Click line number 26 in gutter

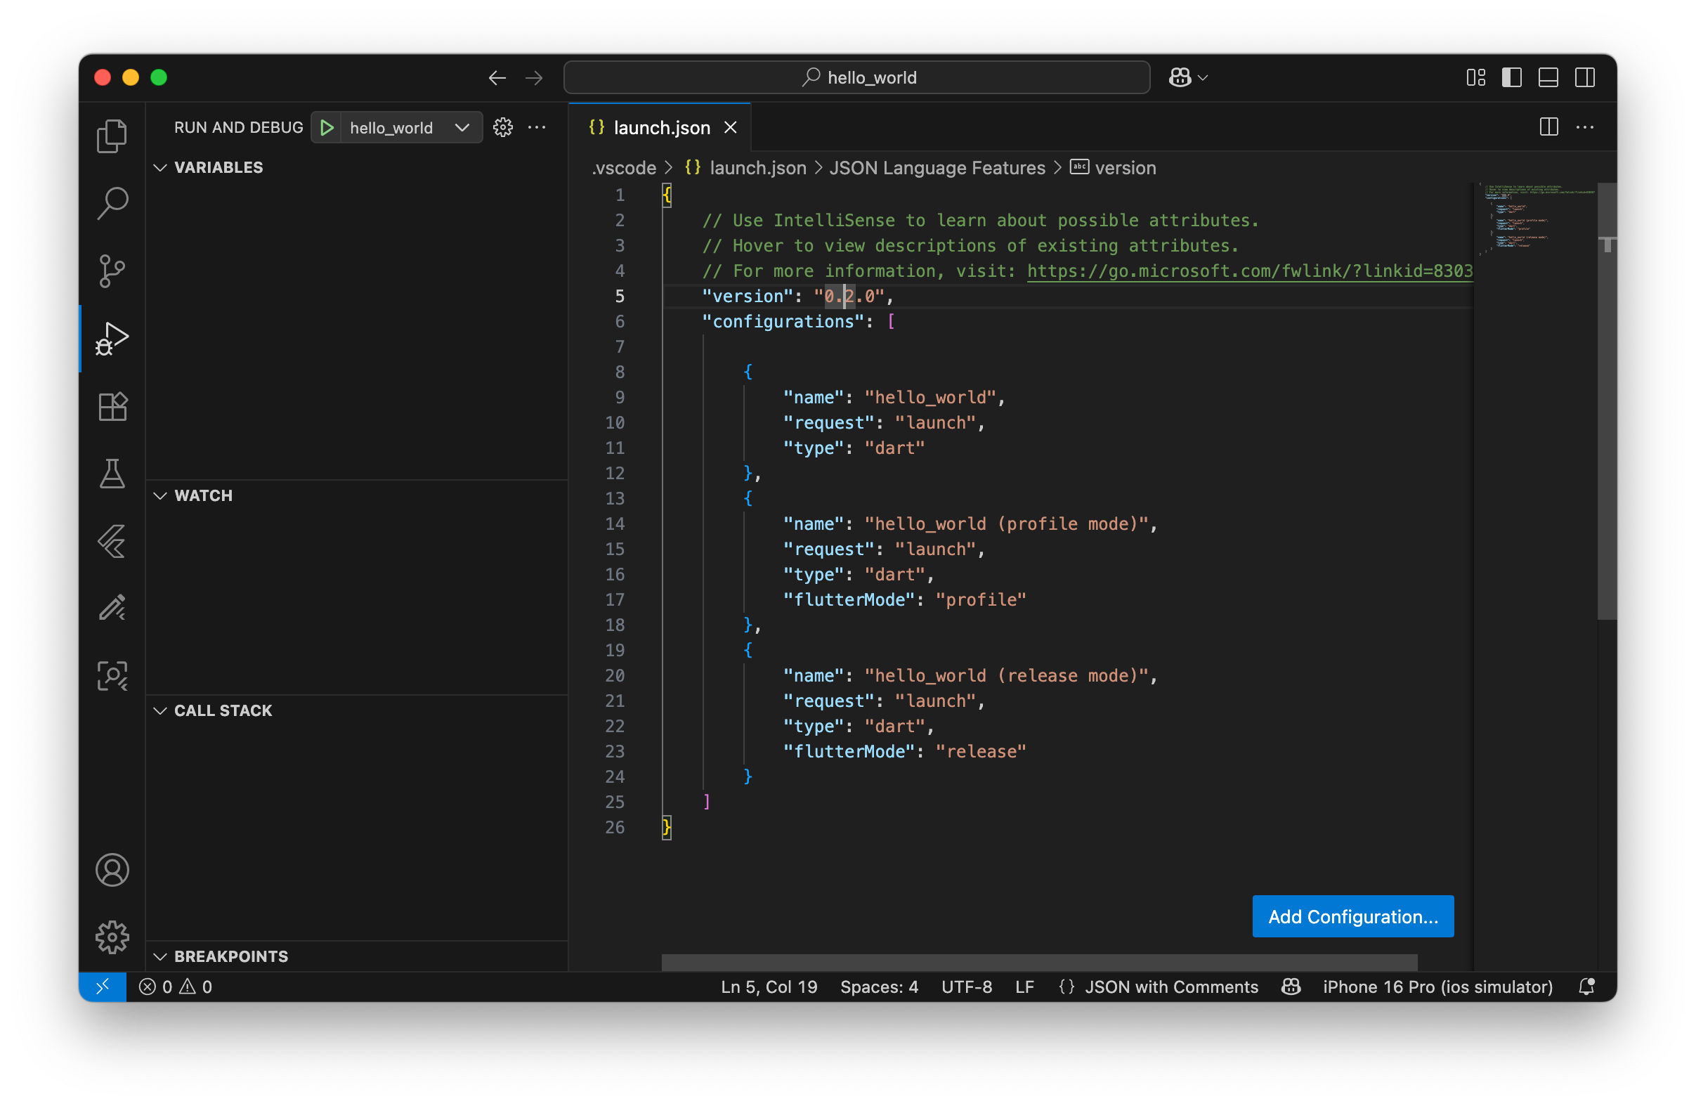[x=614, y=827]
